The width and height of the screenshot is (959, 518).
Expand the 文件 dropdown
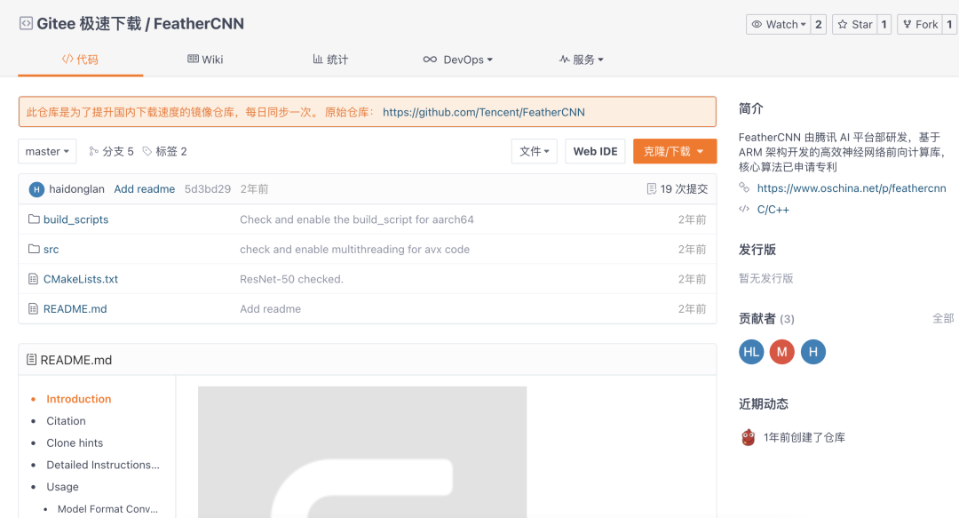(x=534, y=151)
